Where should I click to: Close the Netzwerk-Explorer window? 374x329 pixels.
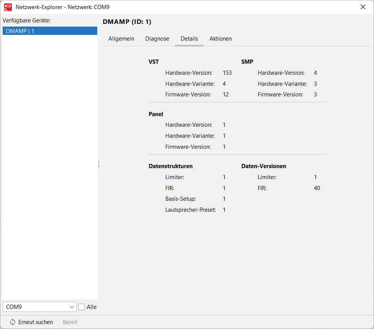[x=363, y=7]
